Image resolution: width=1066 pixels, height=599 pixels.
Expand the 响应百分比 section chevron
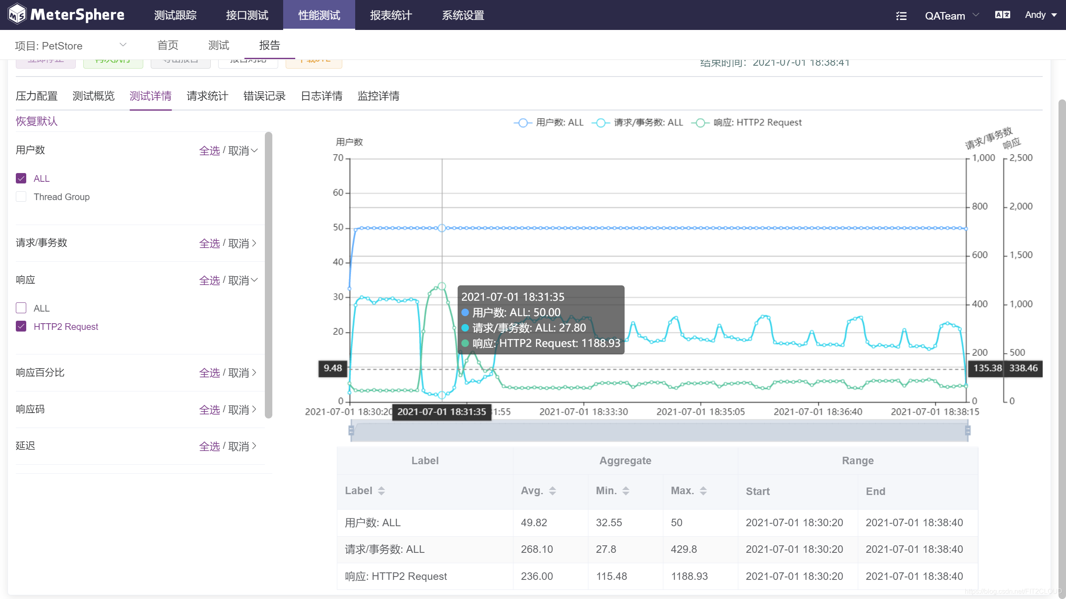click(254, 372)
